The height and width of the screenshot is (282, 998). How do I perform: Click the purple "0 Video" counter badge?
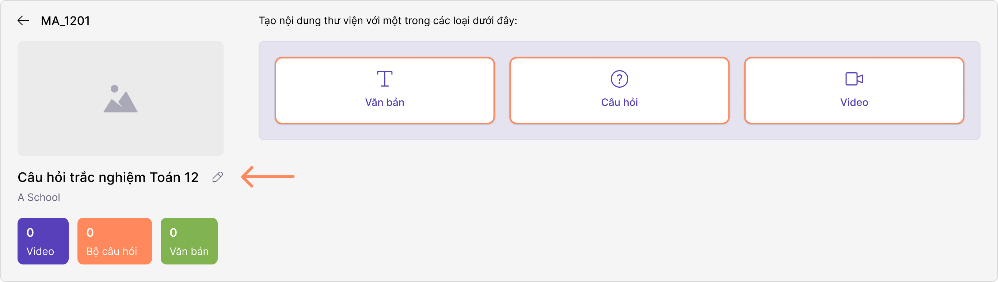pyautogui.click(x=43, y=241)
